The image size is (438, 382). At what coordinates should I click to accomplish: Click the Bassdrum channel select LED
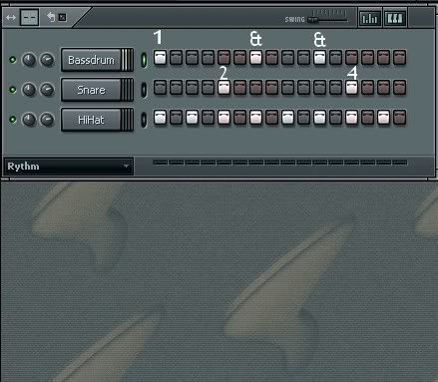click(x=144, y=60)
